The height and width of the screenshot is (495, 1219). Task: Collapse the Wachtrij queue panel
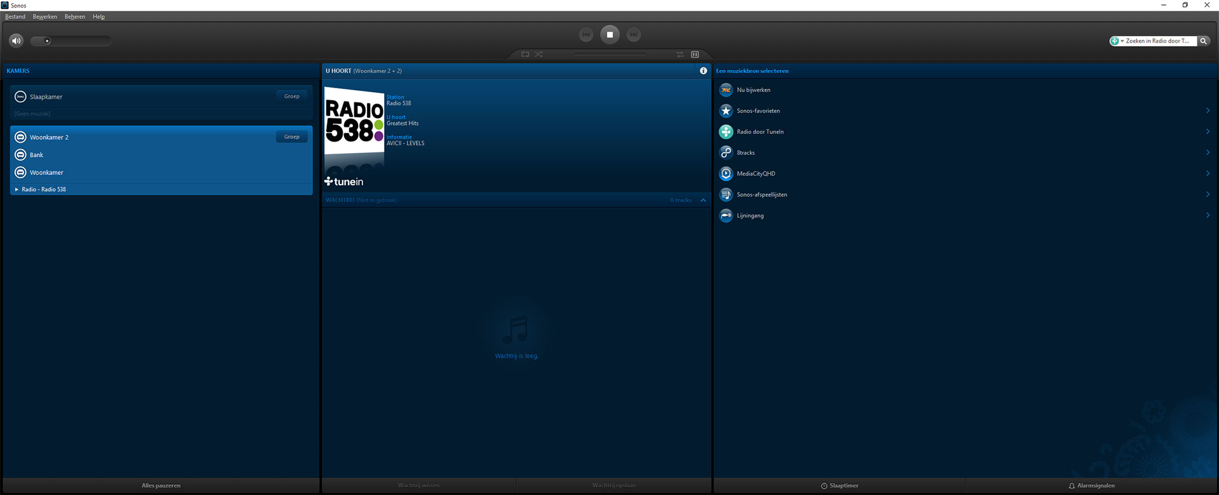point(703,201)
